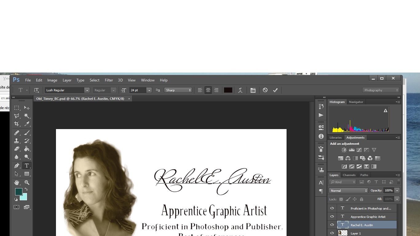Change the screen mode
This screenshot has height=236, width=420.
click(26, 207)
